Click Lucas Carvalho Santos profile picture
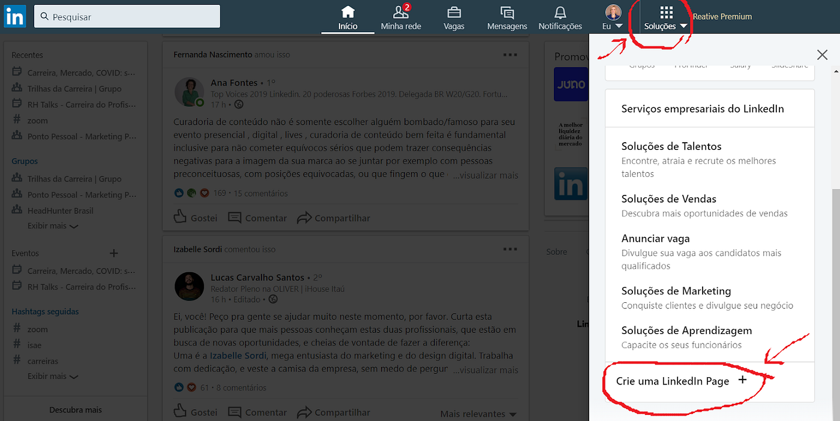 pos(190,286)
